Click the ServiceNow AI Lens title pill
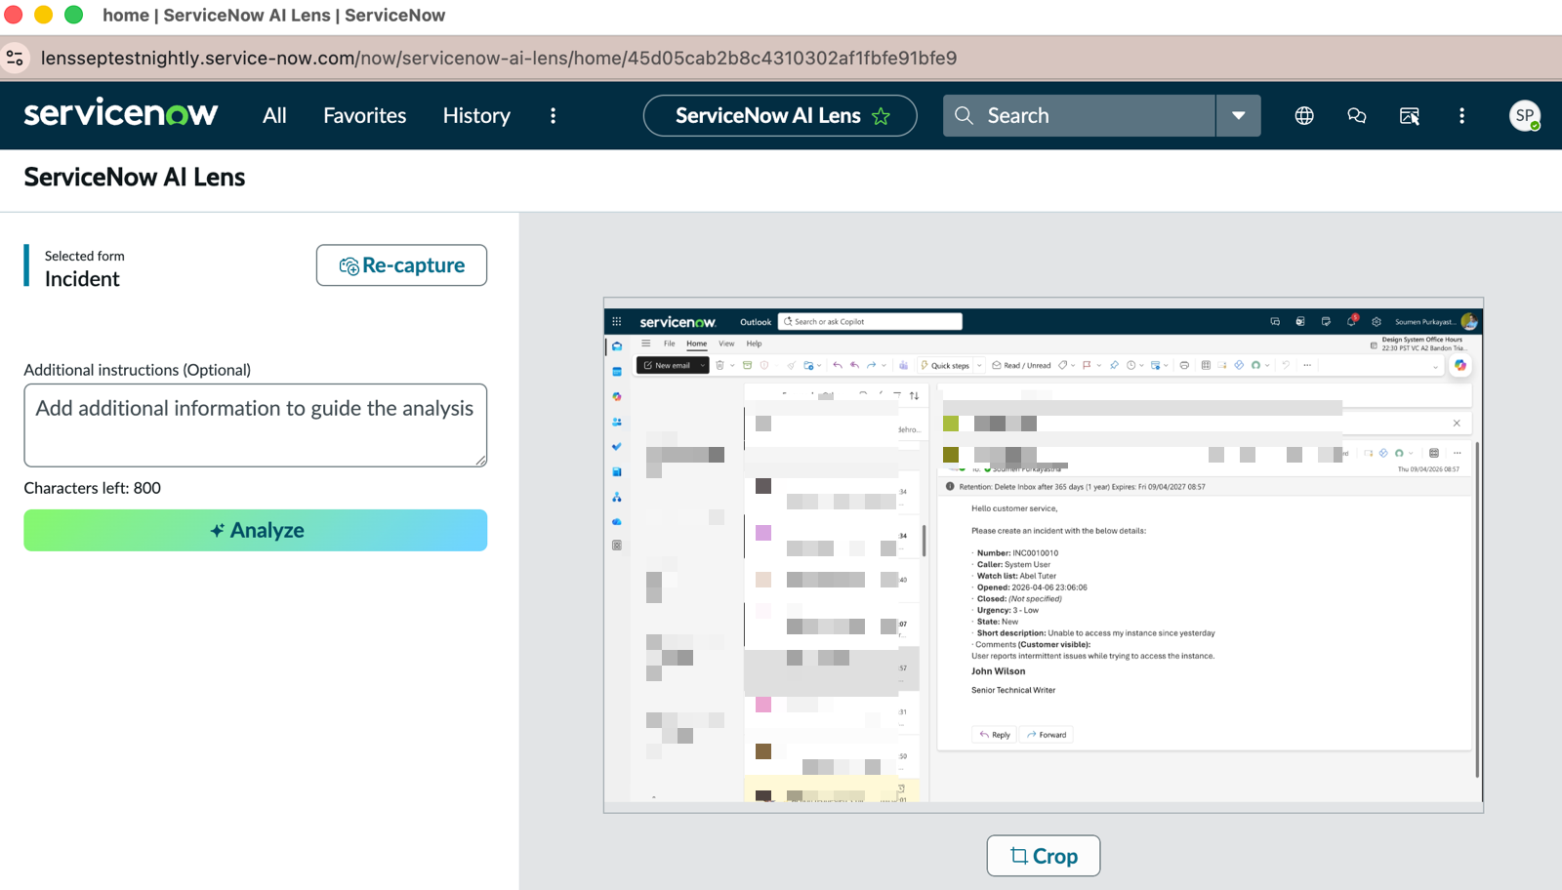Screen dimensions: 1562x890 click(780, 115)
